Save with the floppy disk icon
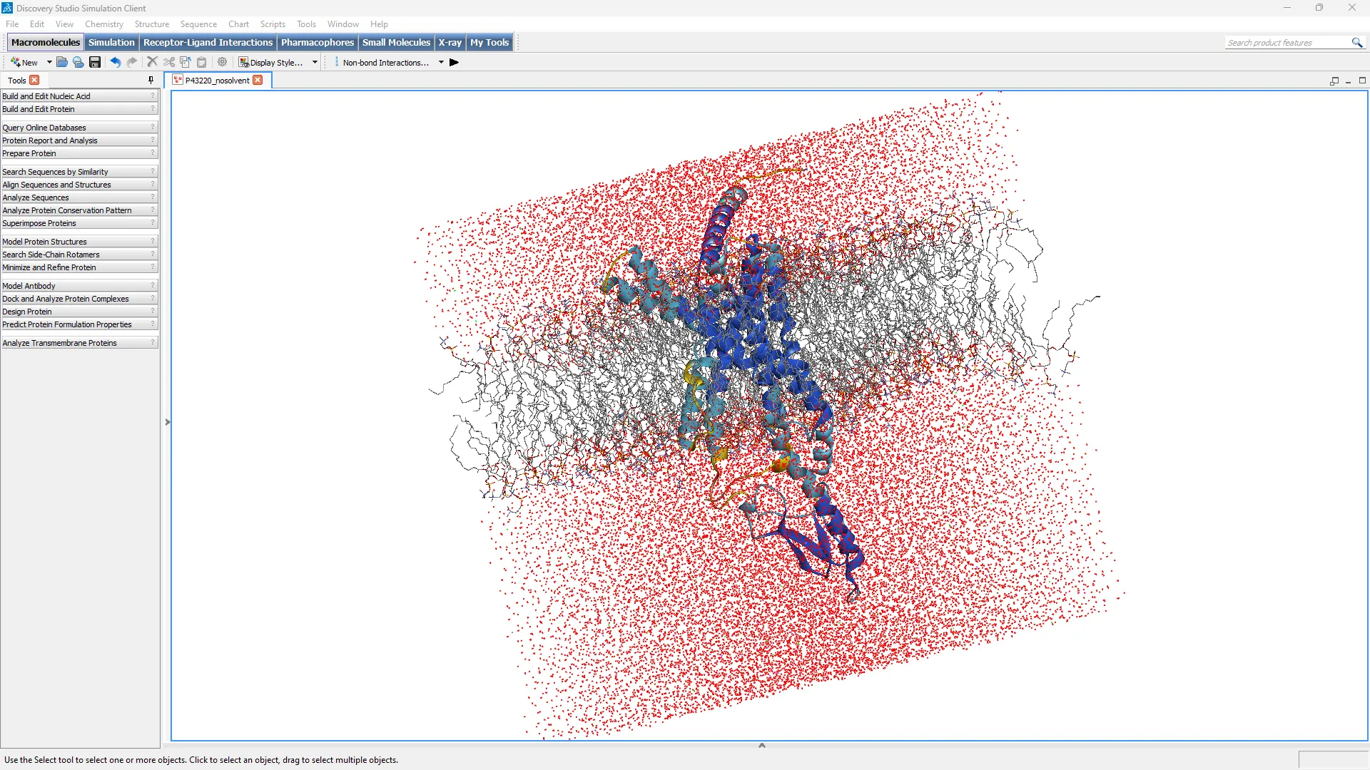Screen dimensions: 1370x770 coord(95,63)
